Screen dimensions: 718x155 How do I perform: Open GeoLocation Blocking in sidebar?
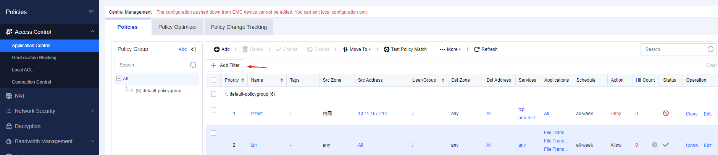point(34,58)
